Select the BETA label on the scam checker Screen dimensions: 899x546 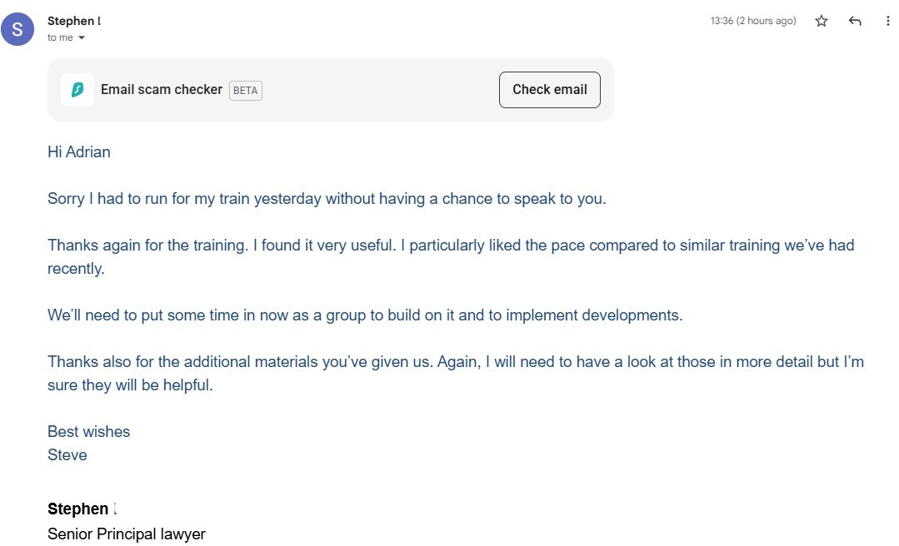245,90
